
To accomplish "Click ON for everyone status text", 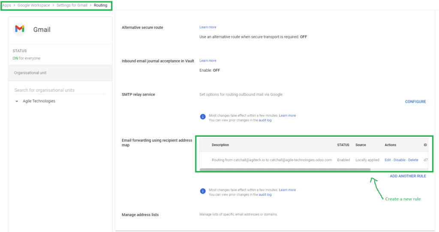I will (26, 59).
